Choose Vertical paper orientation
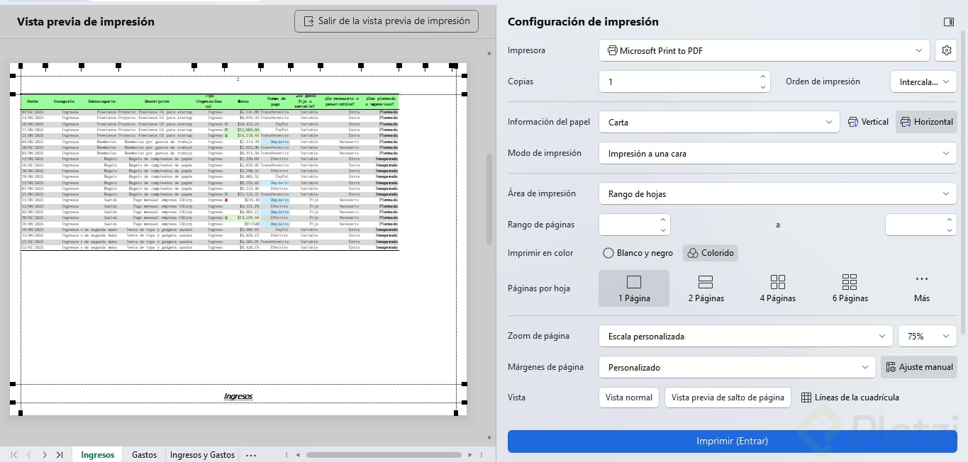The height and width of the screenshot is (462, 968). pyautogui.click(x=868, y=122)
